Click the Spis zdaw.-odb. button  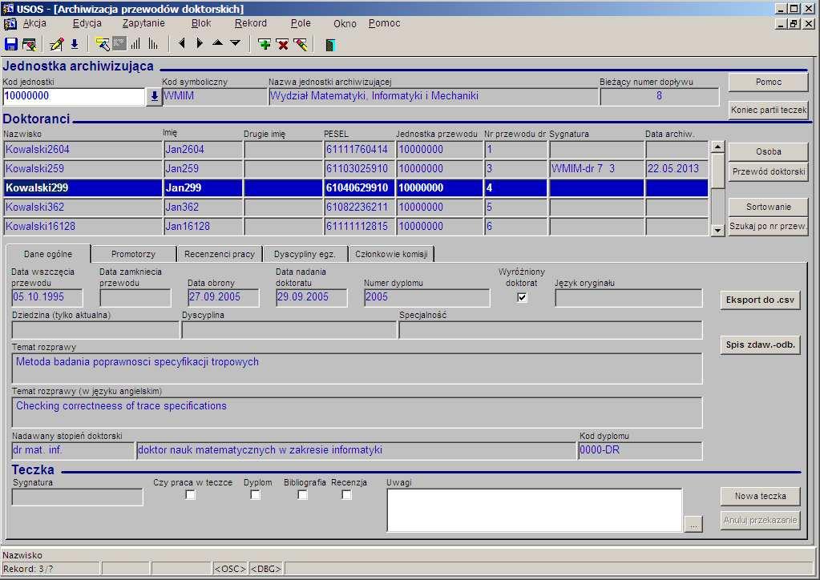(x=760, y=344)
